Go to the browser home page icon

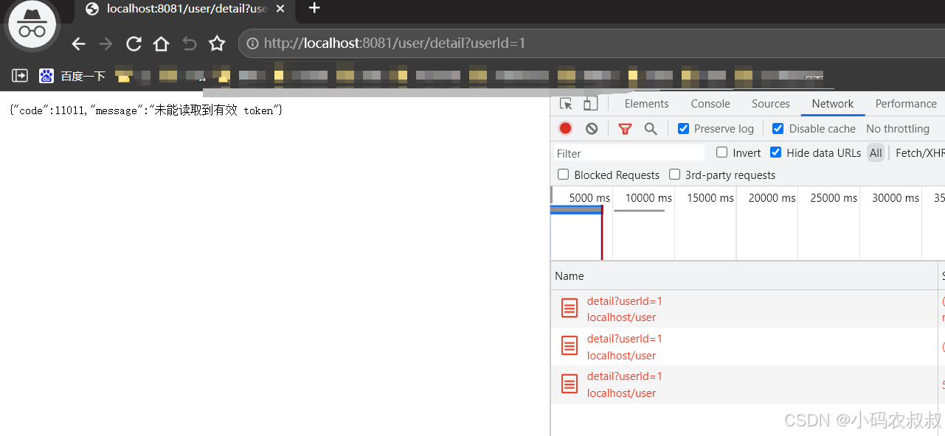(x=161, y=44)
